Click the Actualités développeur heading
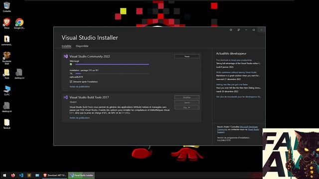This screenshot has height=179, width=319. 231,54
